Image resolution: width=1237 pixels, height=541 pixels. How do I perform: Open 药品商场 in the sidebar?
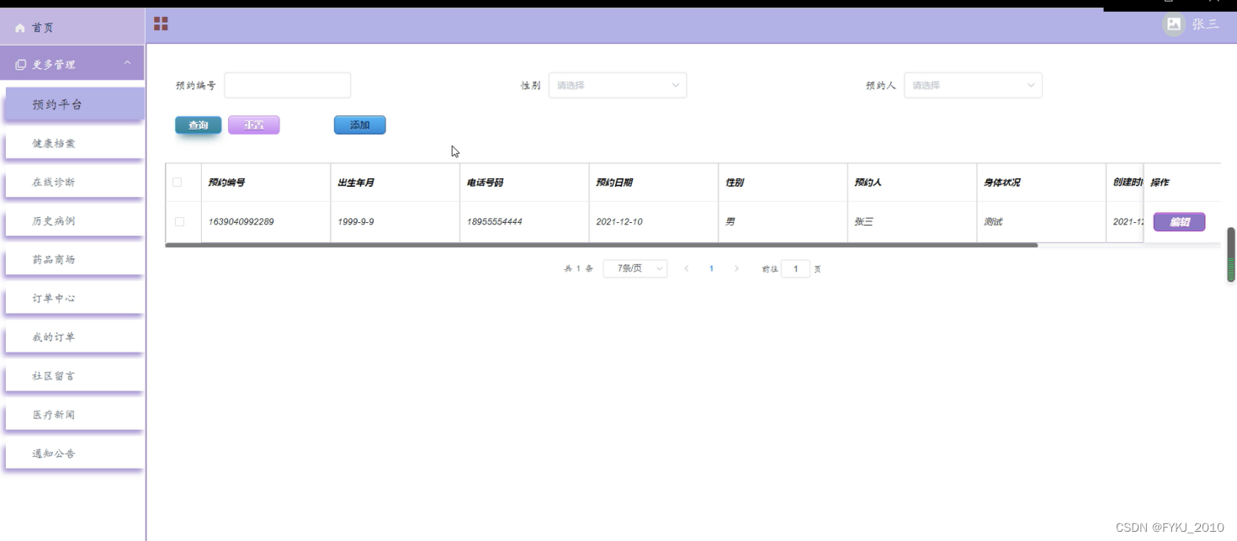tap(75, 259)
